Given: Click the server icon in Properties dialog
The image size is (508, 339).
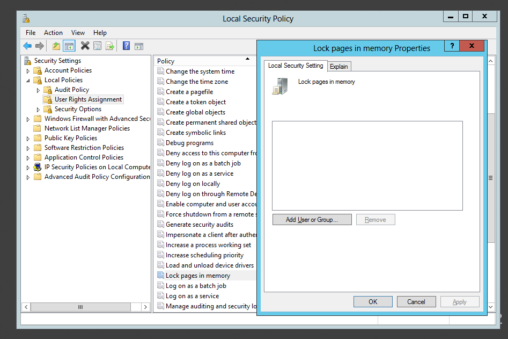Looking at the screenshot, I should click(x=280, y=86).
